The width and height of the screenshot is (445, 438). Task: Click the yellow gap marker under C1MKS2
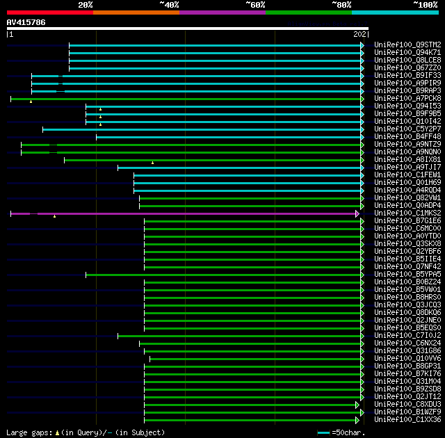[x=54, y=216]
